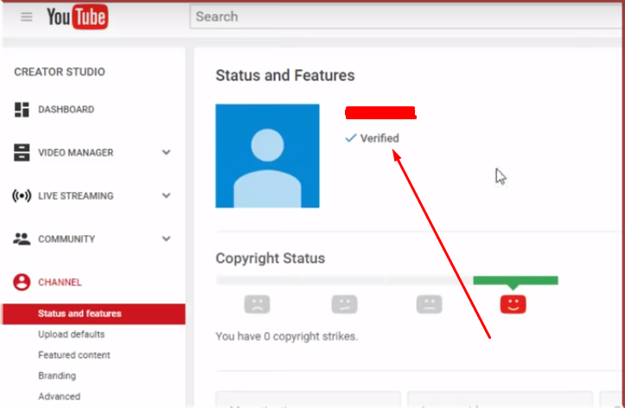Open Advanced channel settings
Screen dimensions: 625x408
tap(59, 397)
